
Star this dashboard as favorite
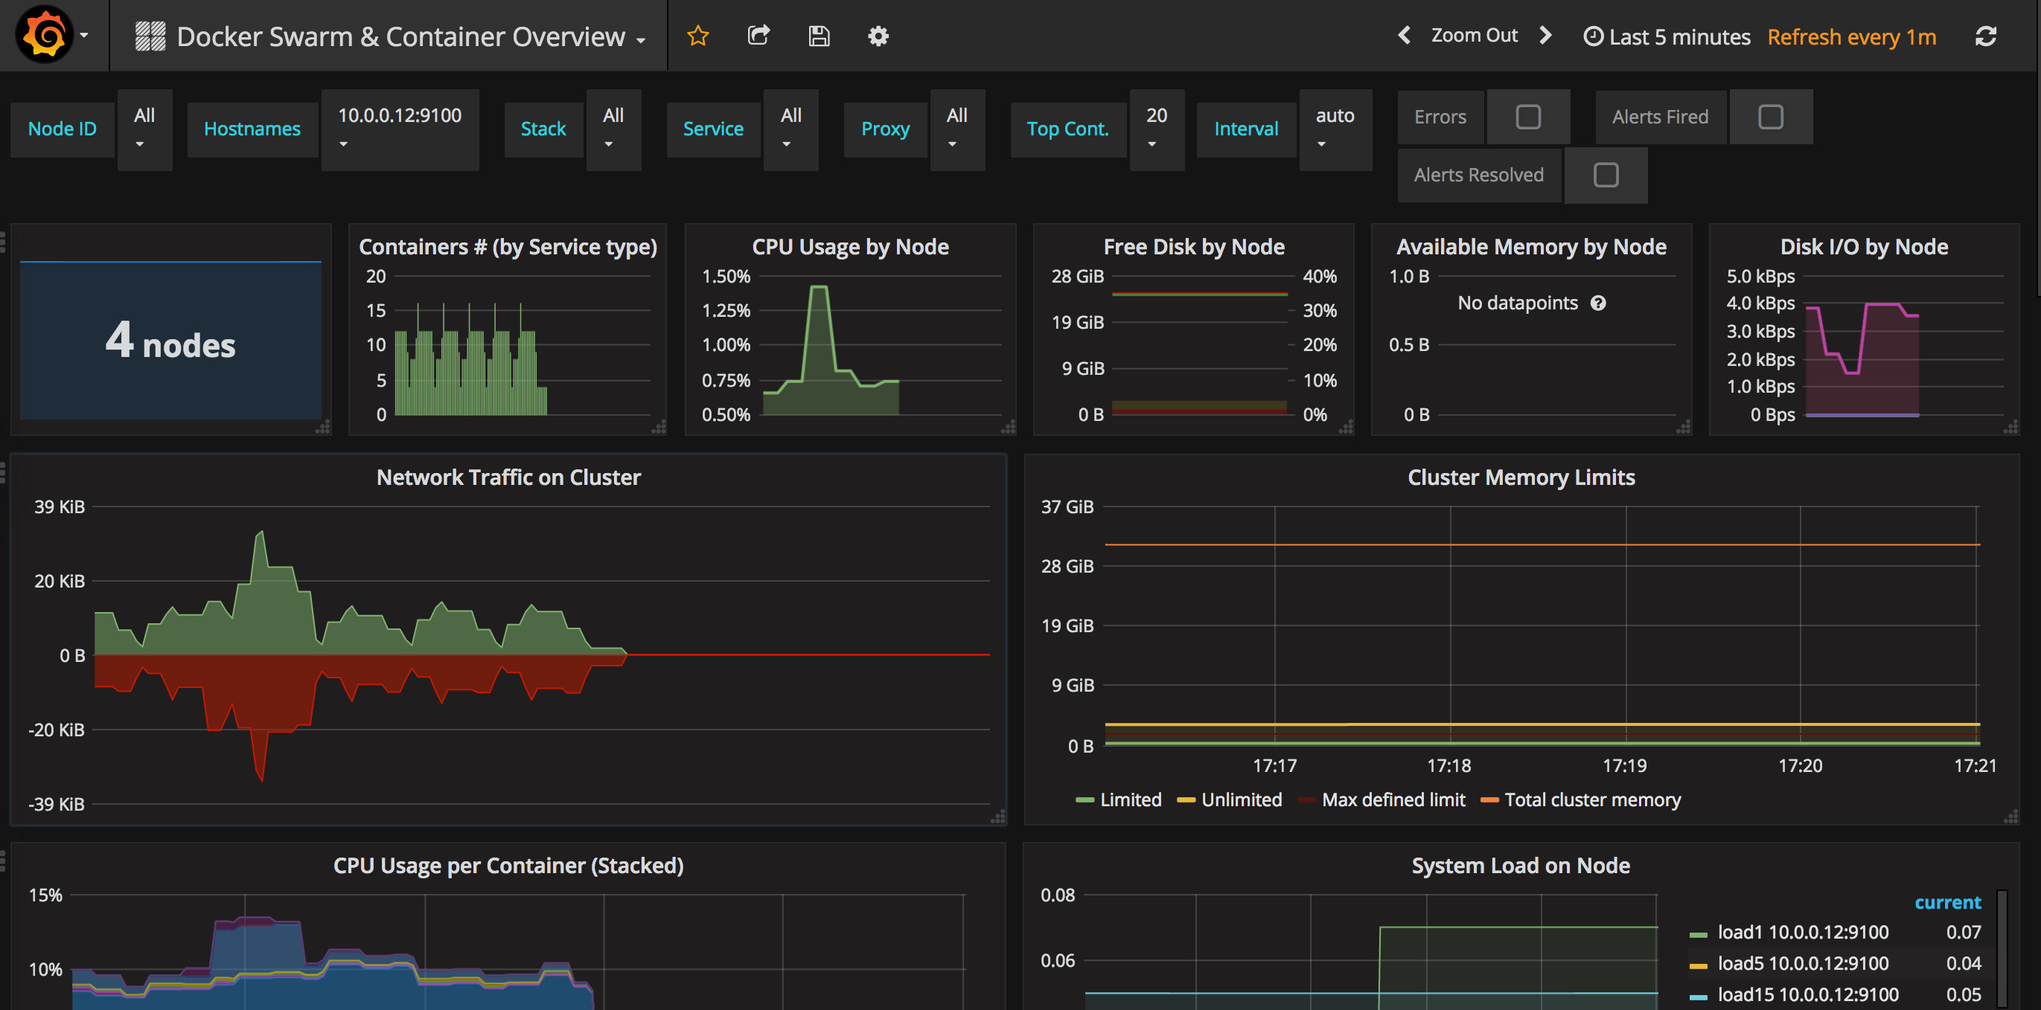coord(697,36)
